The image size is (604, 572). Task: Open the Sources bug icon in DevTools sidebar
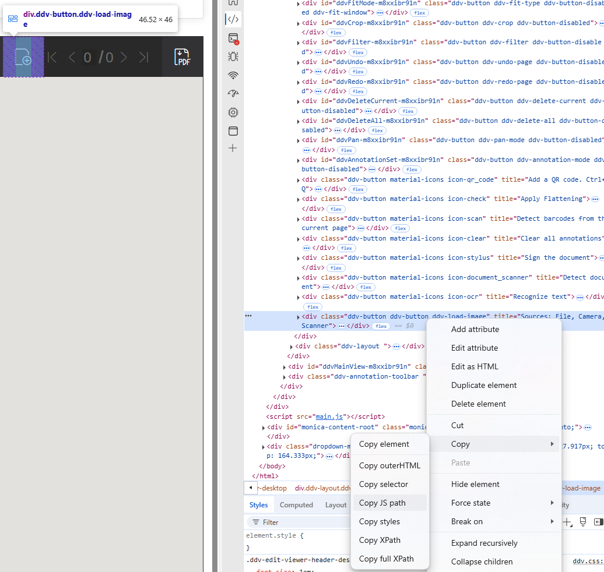coord(233,57)
